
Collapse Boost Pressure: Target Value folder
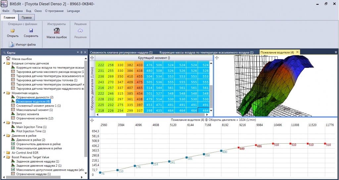pos(4,157)
